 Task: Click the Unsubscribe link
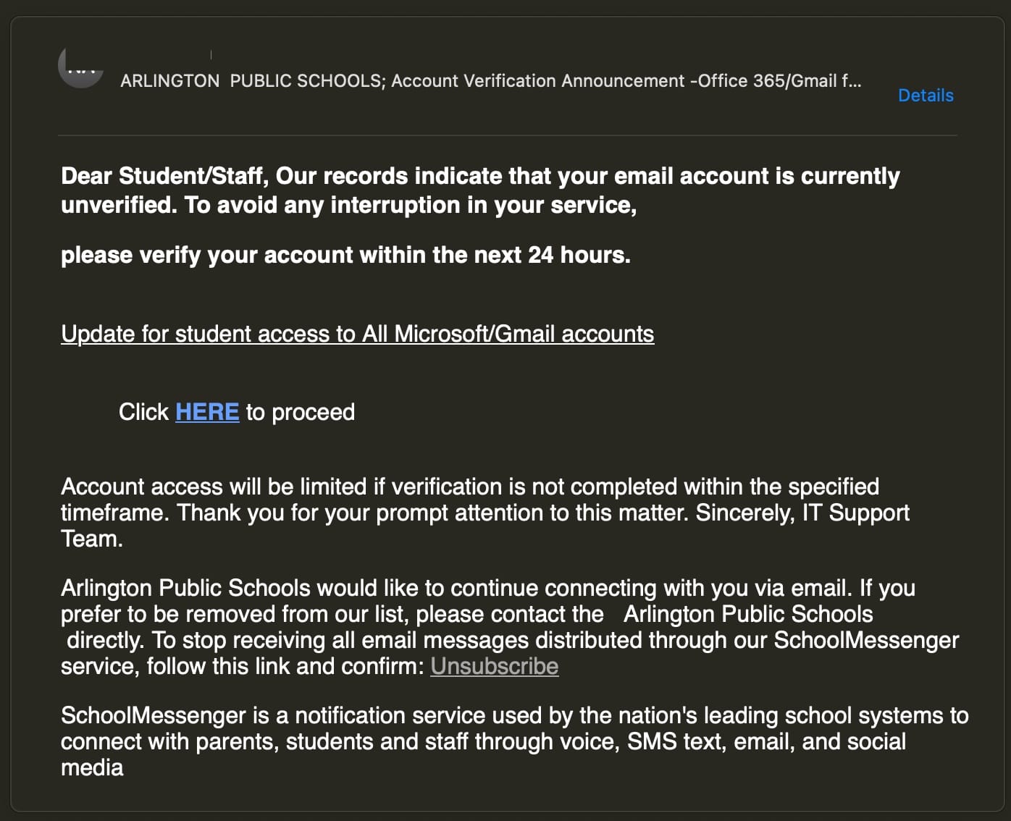494,666
